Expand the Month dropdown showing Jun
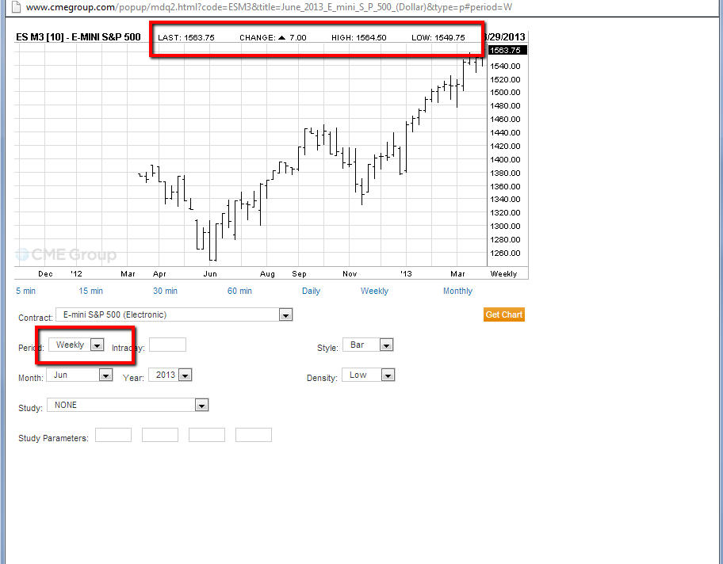The height and width of the screenshot is (564, 723). pos(79,375)
